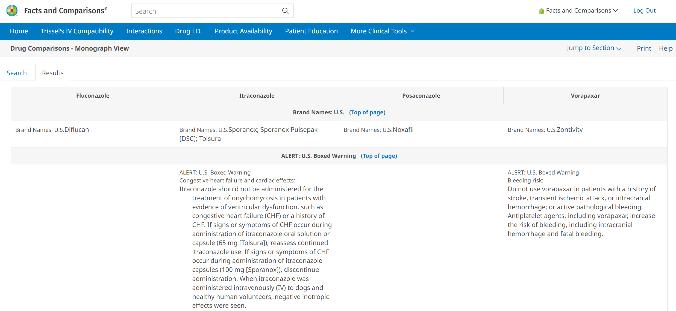The image size is (676, 311).
Task: Select the Results tab
Action: tap(53, 73)
